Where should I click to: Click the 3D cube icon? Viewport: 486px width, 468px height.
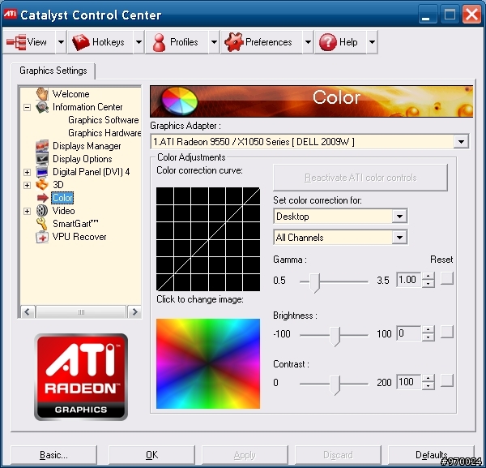click(x=42, y=185)
